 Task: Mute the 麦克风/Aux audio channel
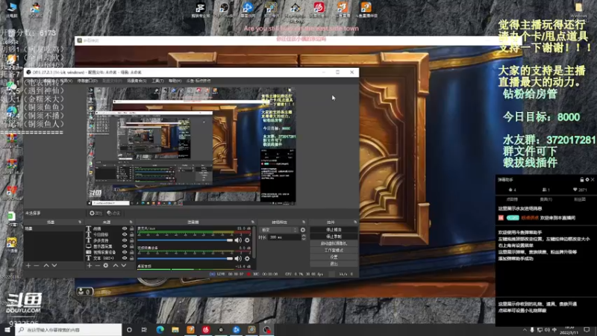(x=238, y=240)
